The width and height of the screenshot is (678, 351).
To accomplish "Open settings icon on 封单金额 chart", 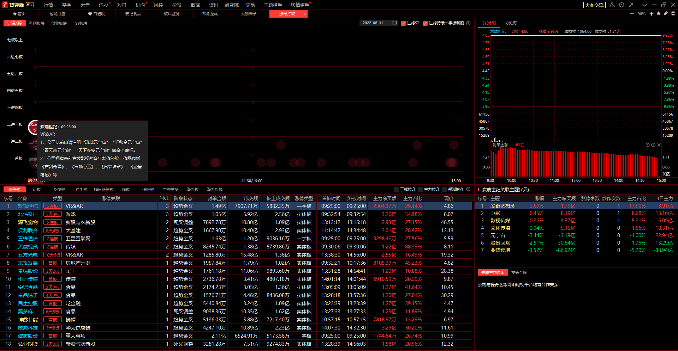I will [x=648, y=145].
